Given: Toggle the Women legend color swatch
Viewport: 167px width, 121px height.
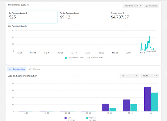Looking at the screenshot, I should pyautogui.click(x=87, y=118).
